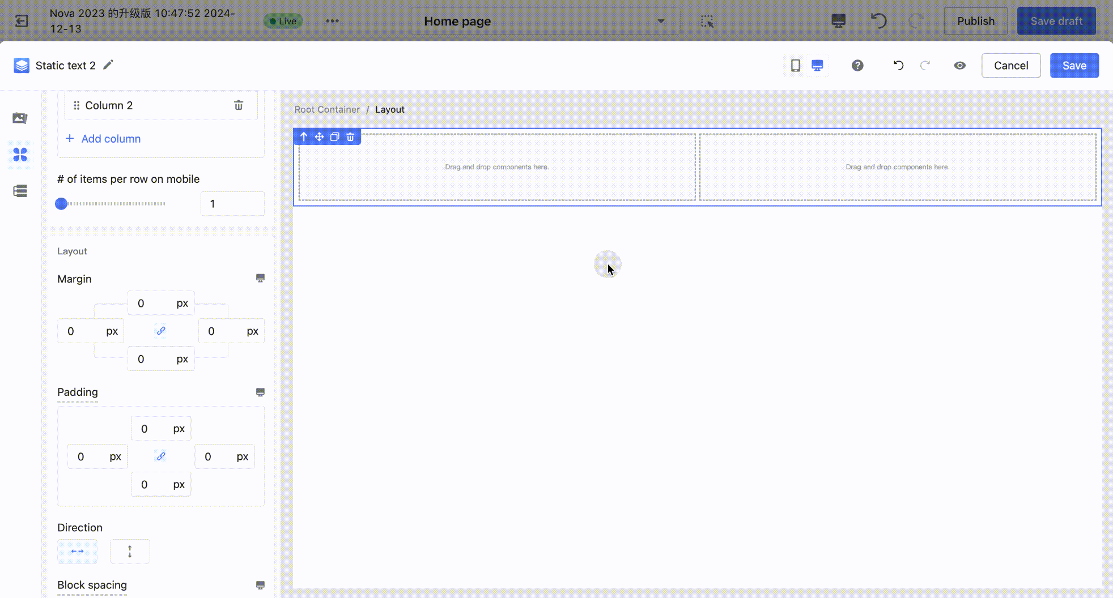Click the items per row slider handle
The height and width of the screenshot is (598, 1113).
[61, 204]
